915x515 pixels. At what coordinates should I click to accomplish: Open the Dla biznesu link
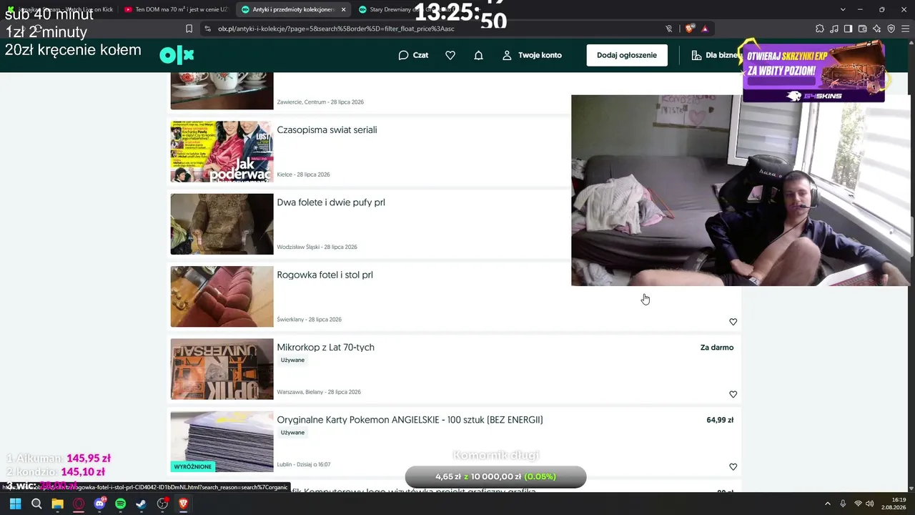point(715,55)
